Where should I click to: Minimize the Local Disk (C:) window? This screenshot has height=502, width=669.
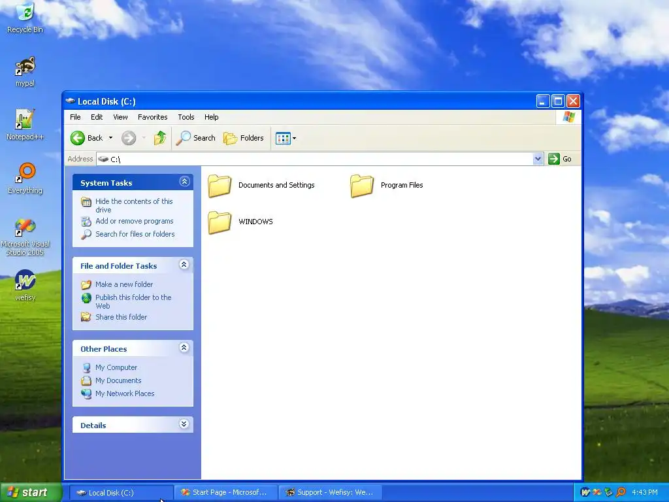pos(543,101)
